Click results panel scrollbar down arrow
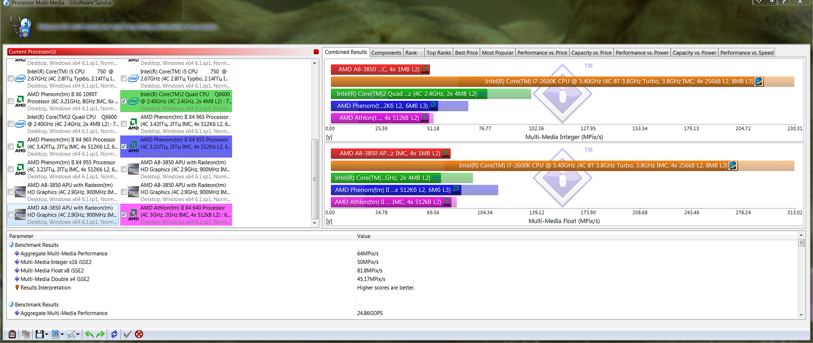 [801, 315]
